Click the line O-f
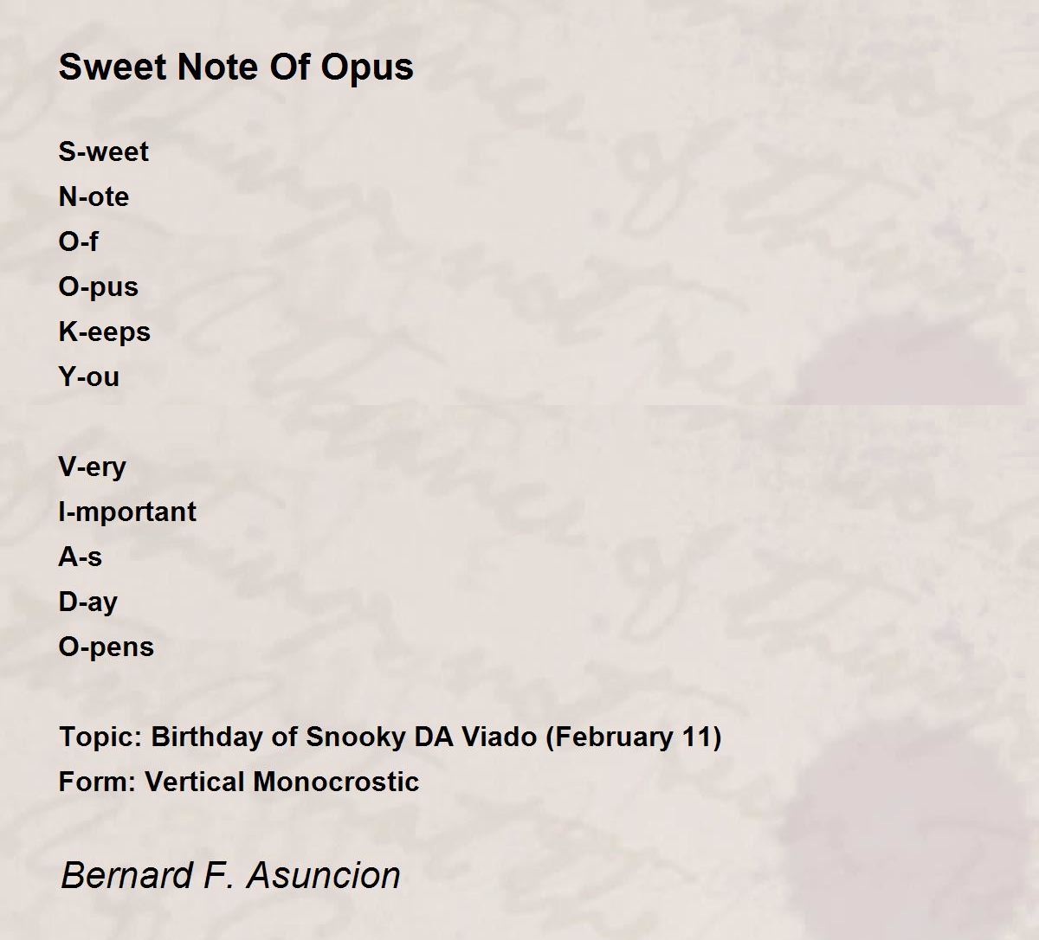The width and height of the screenshot is (1039, 940). point(78,241)
